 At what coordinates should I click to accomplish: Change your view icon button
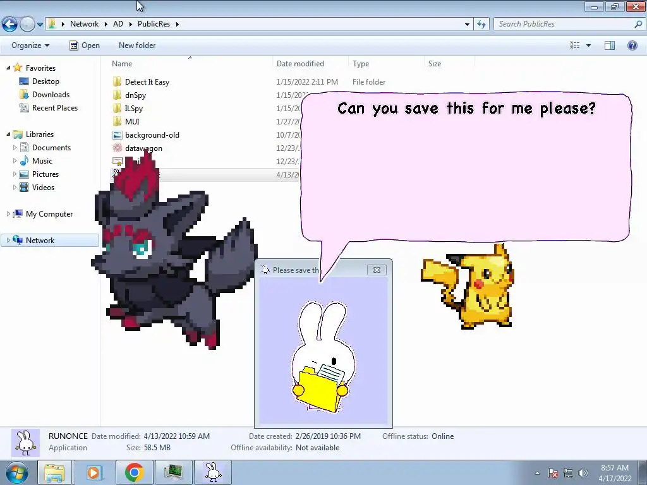(x=575, y=45)
